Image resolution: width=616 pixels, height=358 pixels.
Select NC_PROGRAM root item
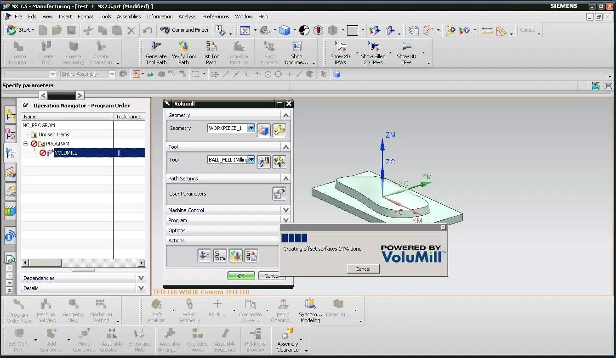pos(39,125)
